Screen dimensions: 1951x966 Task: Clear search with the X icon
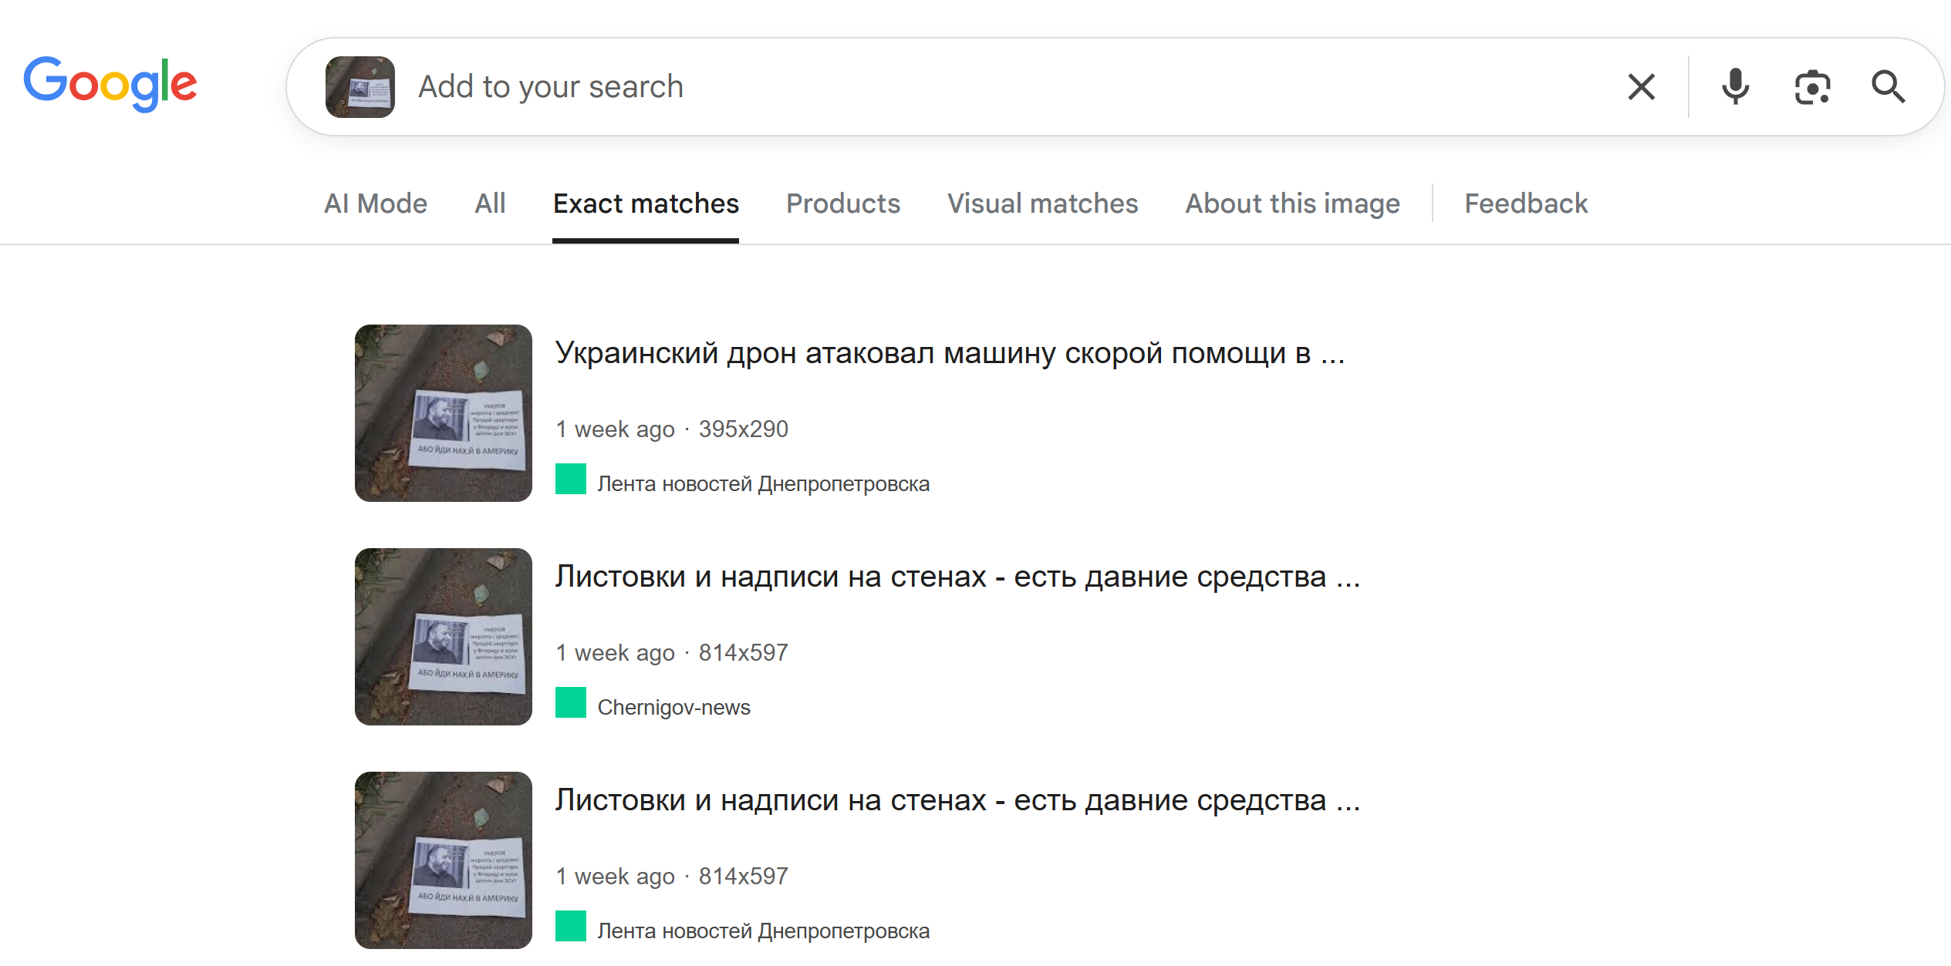pyautogui.click(x=1641, y=87)
